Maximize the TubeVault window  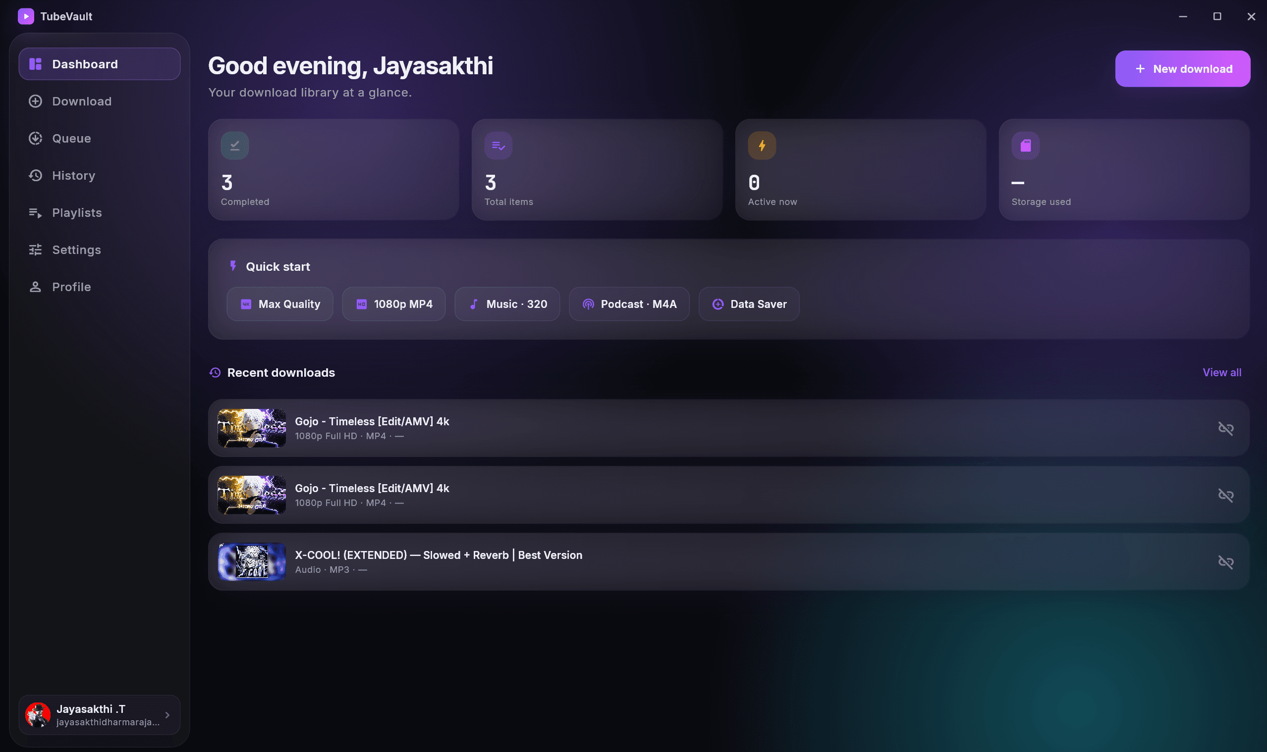1217,16
